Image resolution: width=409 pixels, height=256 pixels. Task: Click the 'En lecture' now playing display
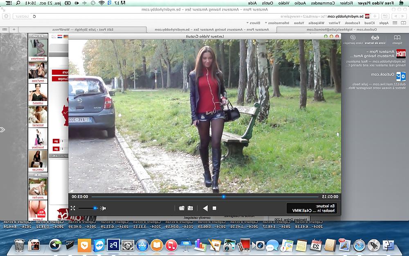312,208
